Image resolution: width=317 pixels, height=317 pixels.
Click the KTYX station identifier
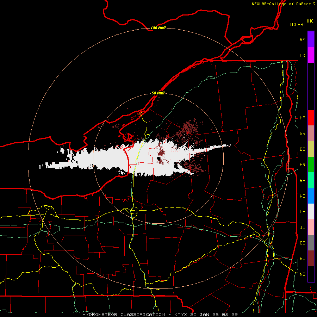tap(181, 315)
